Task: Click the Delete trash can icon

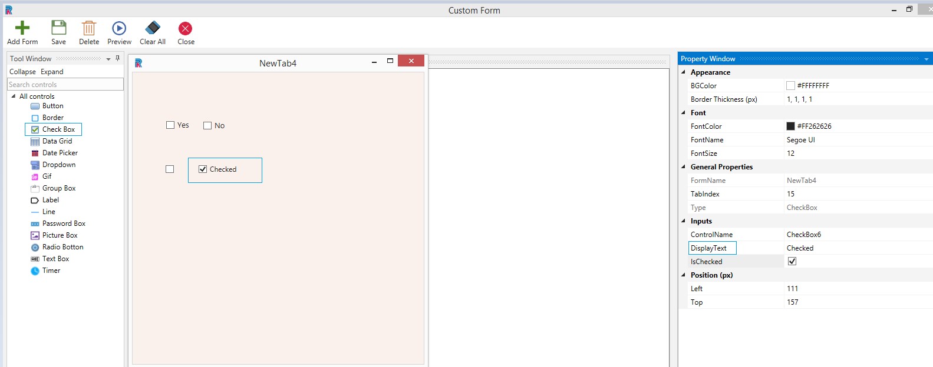Action: 89,28
